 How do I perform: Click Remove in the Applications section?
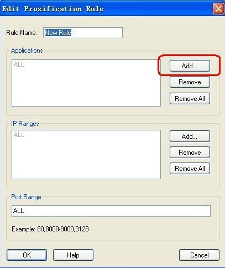[x=190, y=82]
